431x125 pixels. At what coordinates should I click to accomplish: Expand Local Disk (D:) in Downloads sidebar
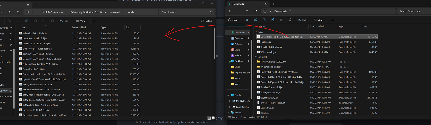[230, 107]
